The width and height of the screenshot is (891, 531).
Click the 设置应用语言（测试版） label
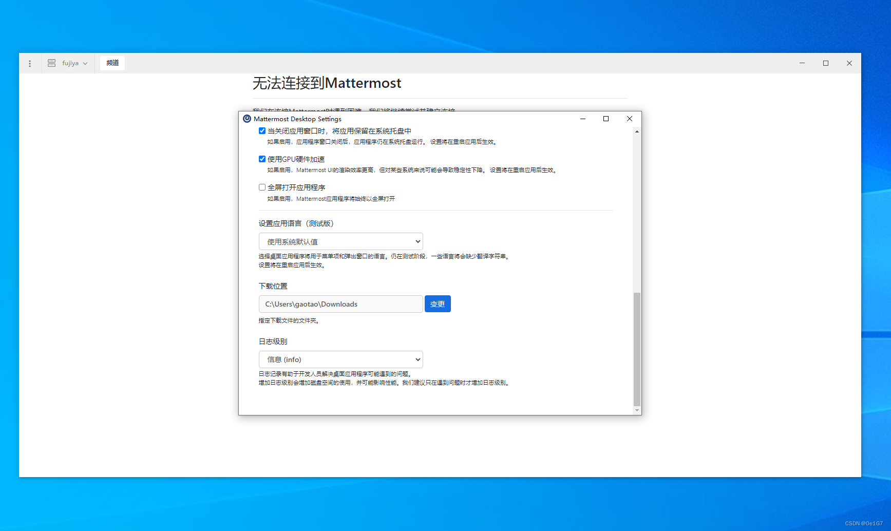coord(297,223)
